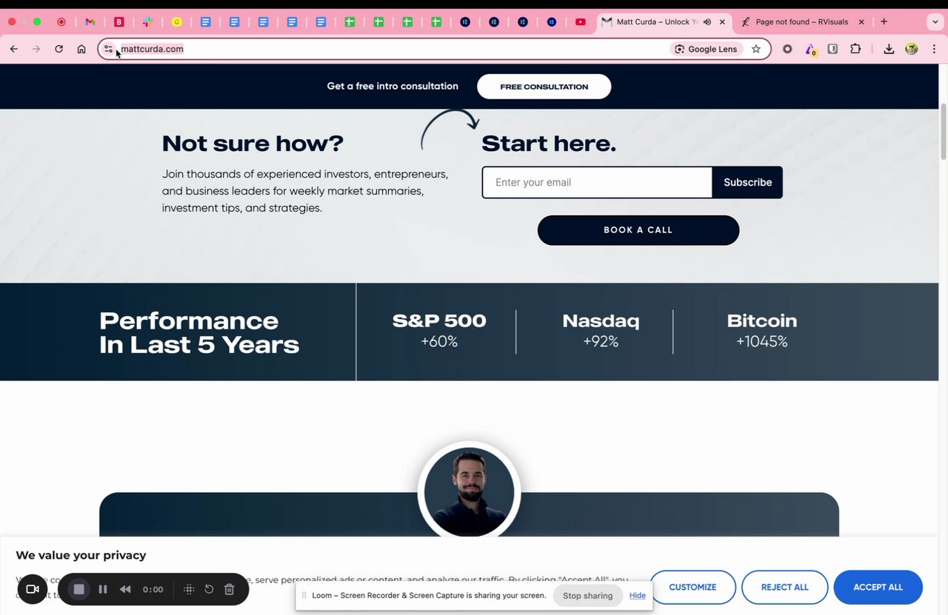Switch to the YouTube tab
This screenshot has width=948, height=615.
coord(581,22)
